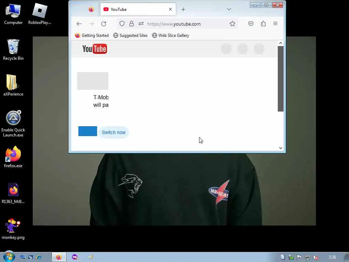The image size is (349, 262).
Task: Save page to Pocket
Action: (251, 24)
